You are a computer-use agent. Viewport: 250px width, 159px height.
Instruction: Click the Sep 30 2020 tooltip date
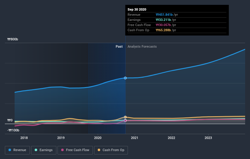pos(137,9)
